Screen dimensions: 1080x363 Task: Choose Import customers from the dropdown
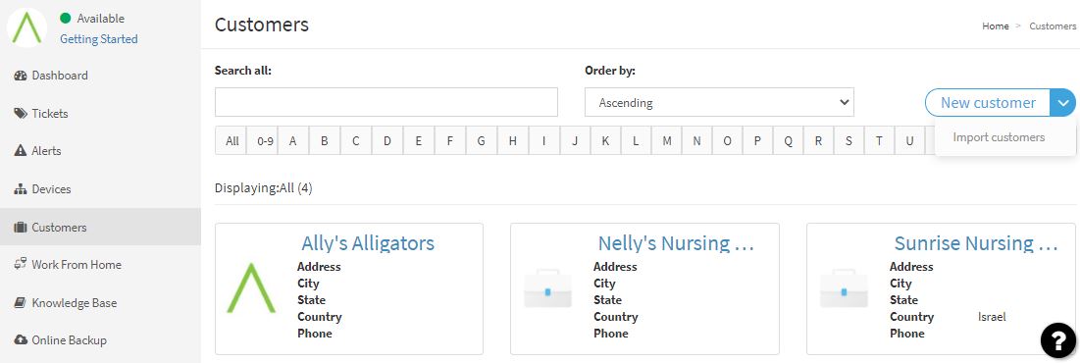[x=999, y=137]
